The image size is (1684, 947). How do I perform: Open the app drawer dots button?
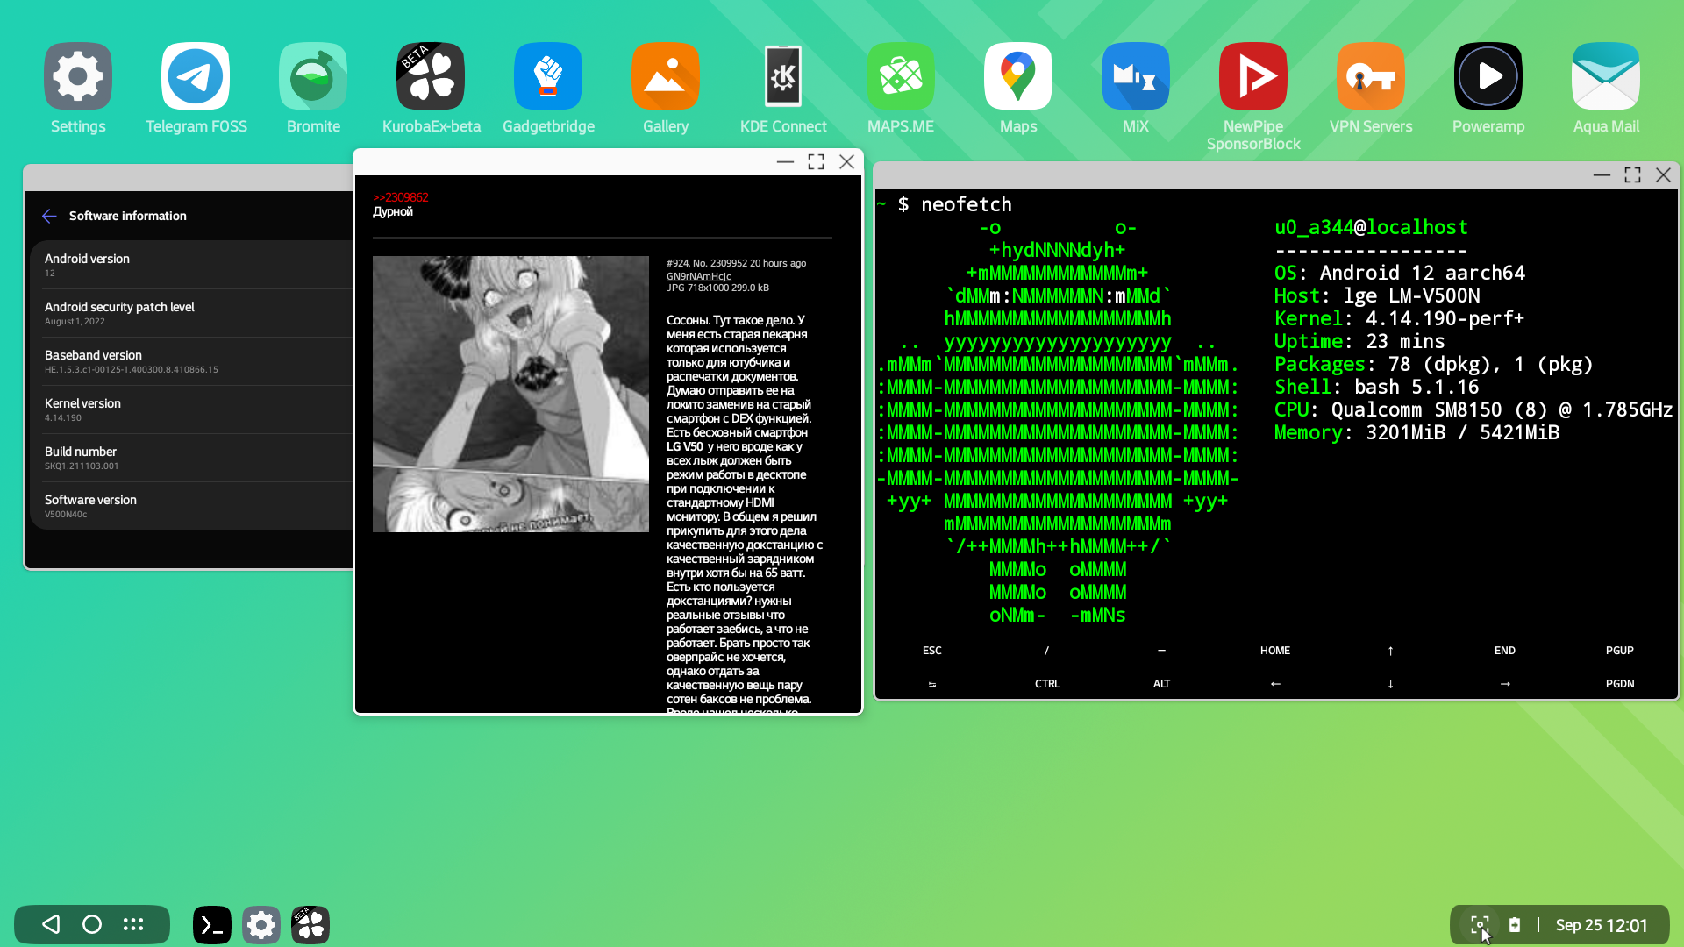133,924
